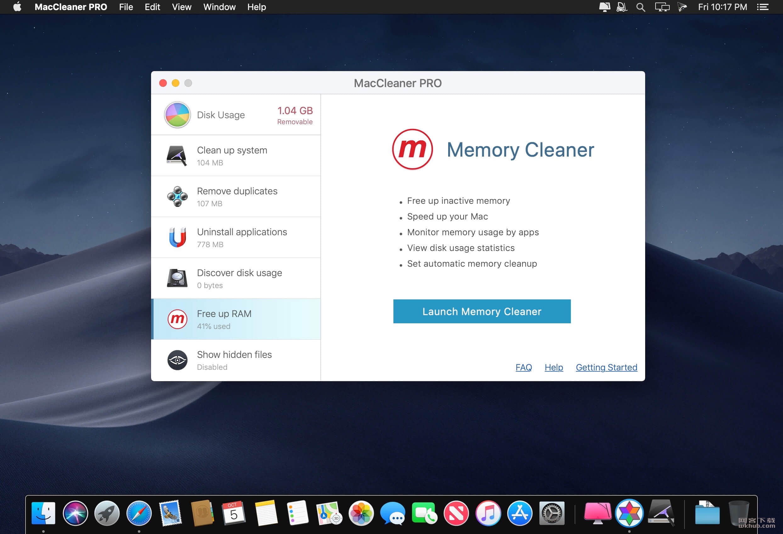
Task: Open the Apple menu
Action: tap(17, 7)
